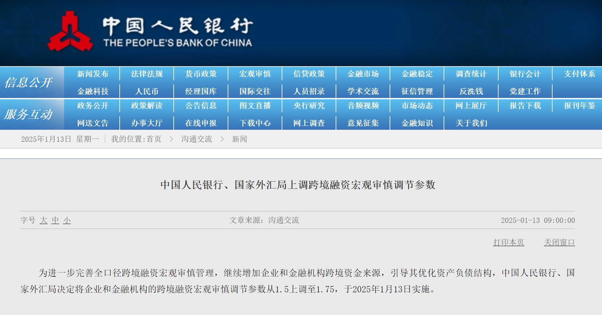Open 报刊年鉴 section
The width and height of the screenshot is (602, 315).
click(579, 106)
